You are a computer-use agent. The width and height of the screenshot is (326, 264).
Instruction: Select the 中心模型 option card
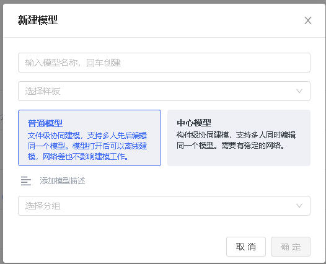pyautogui.click(x=239, y=138)
